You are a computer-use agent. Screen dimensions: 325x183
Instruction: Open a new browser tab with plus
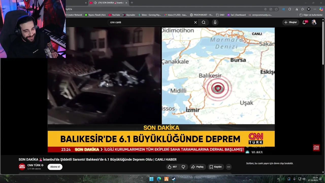point(132,3)
